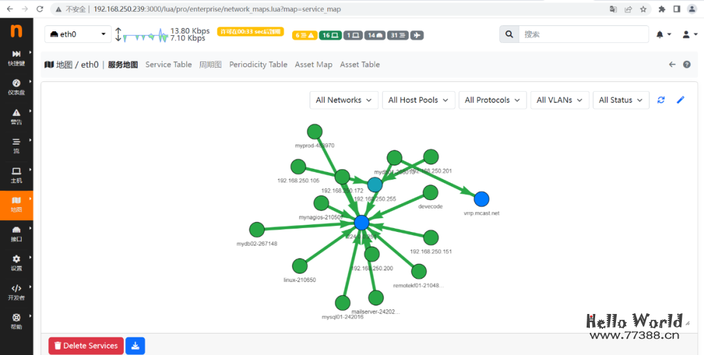
Task: Click the help question mark icon
Action: point(686,64)
